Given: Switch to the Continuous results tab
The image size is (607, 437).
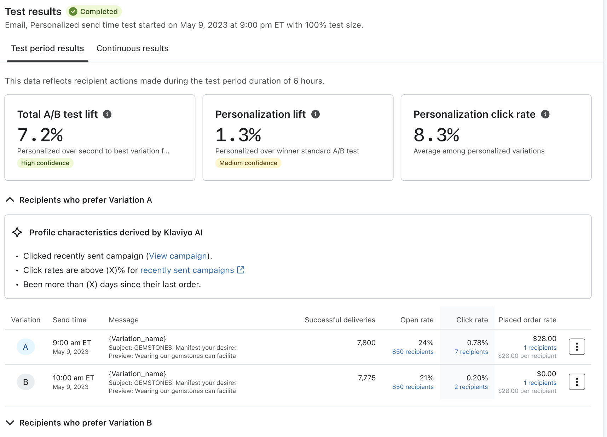Looking at the screenshot, I should coord(132,48).
